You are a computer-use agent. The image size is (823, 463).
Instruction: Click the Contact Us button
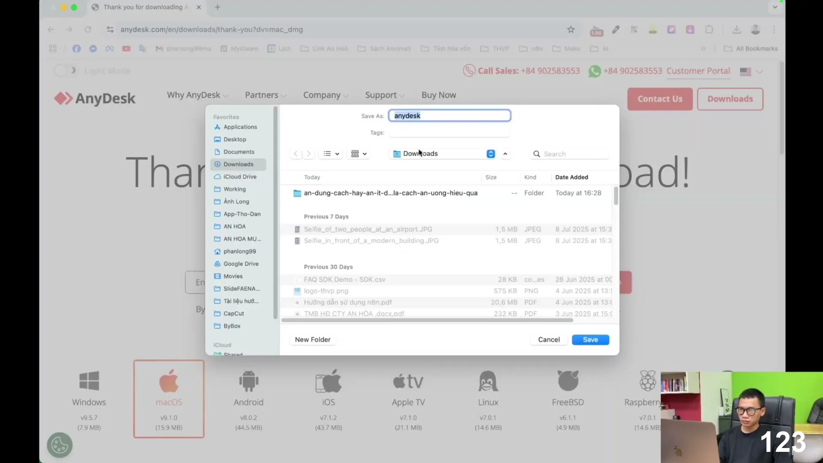[x=660, y=99]
